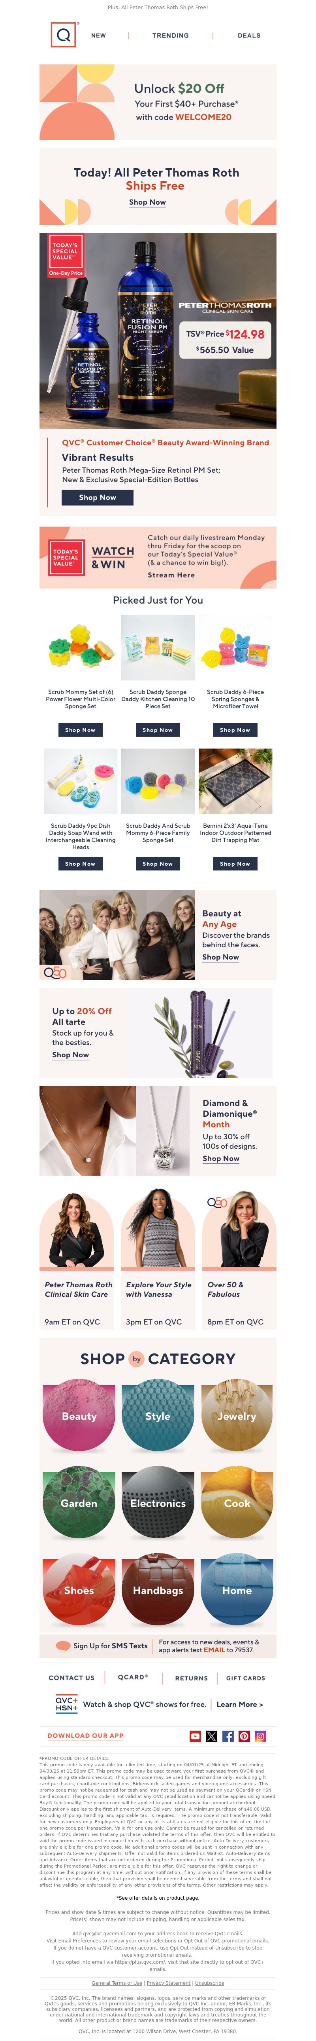The width and height of the screenshot is (316, 2041).
Task: Open the TRENDING menu item
Action: (x=171, y=36)
